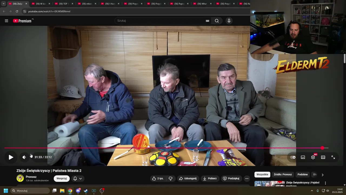
Task: Open Discord from taskbar
Action: click(78, 191)
